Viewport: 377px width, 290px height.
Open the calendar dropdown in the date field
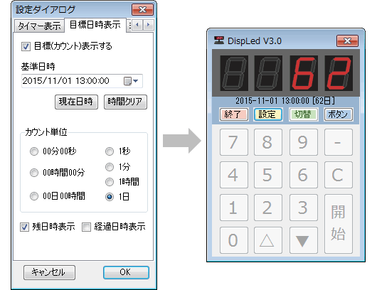pyautogui.click(x=131, y=81)
